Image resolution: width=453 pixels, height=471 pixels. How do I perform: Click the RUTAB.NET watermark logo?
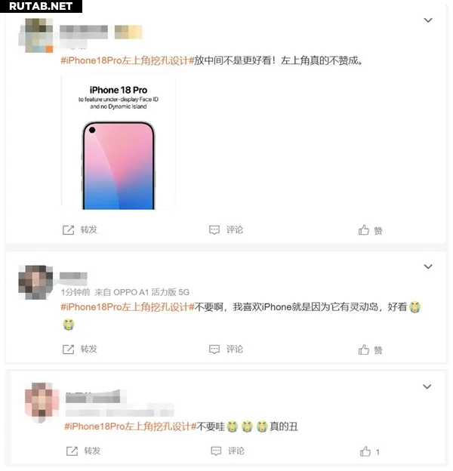point(41,6)
